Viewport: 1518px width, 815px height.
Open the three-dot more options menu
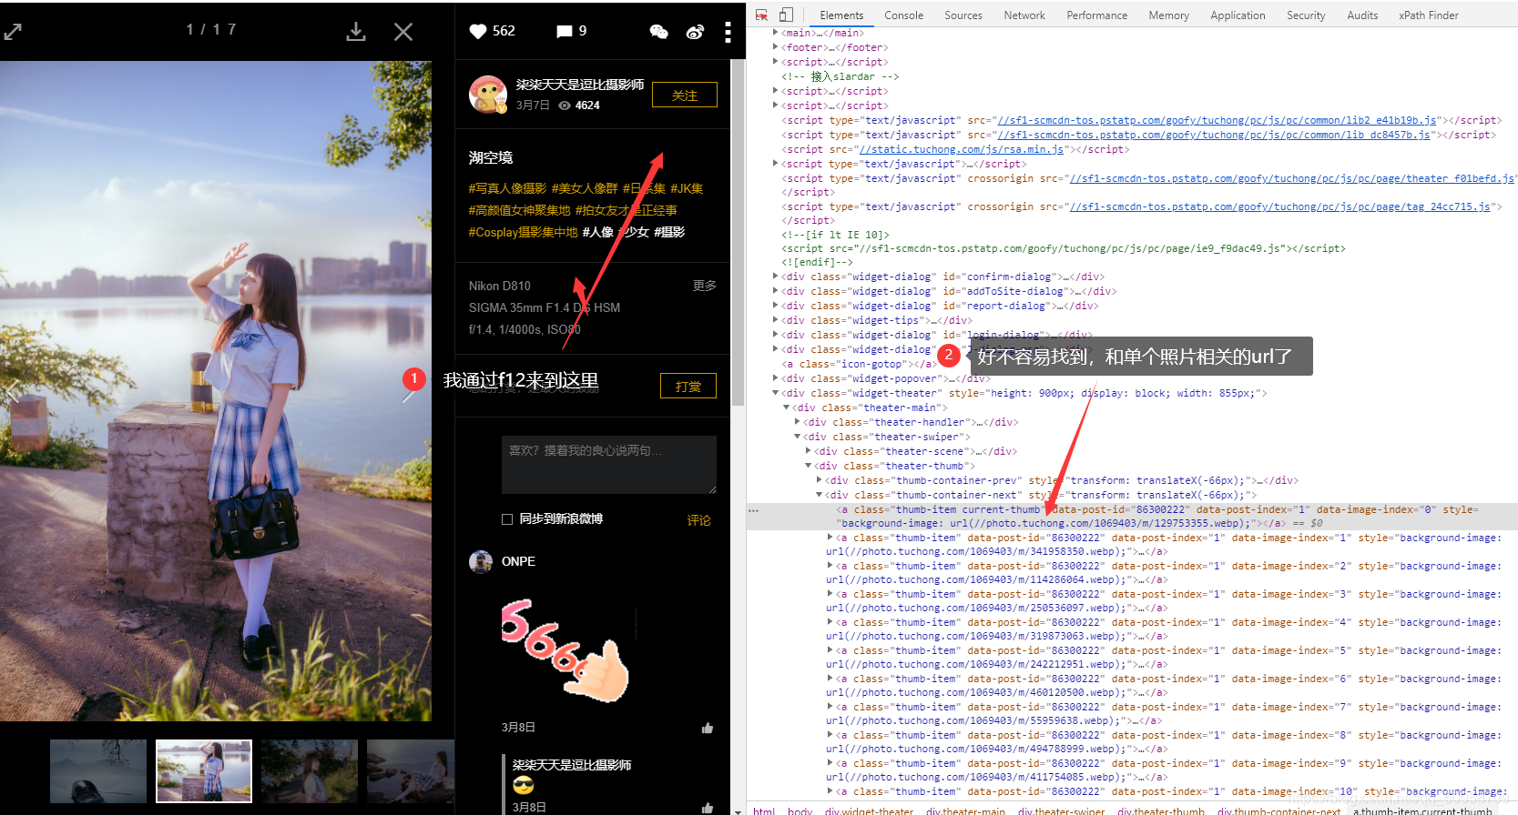pyautogui.click(x=728, y=32)
